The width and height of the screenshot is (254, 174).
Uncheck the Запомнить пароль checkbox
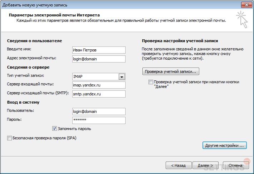54,129
